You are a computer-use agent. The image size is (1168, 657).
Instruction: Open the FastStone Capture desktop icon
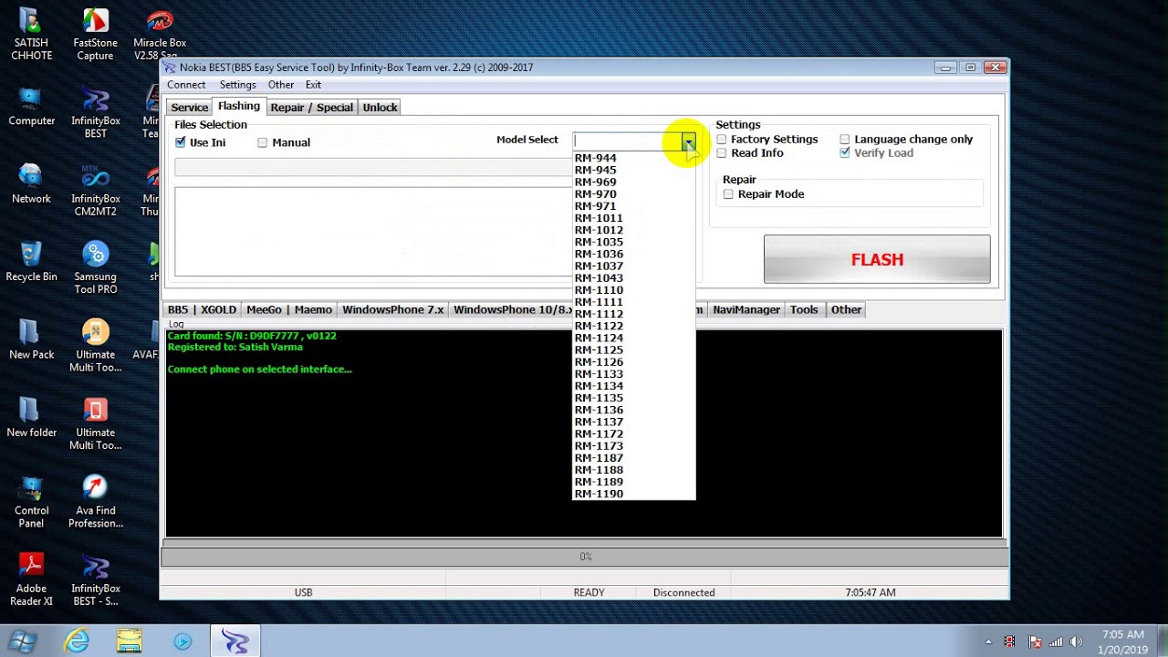click(x=95, y=35)
